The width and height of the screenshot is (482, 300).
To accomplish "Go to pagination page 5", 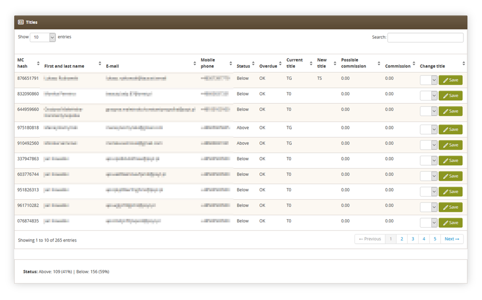I will [x=435, y=239].
